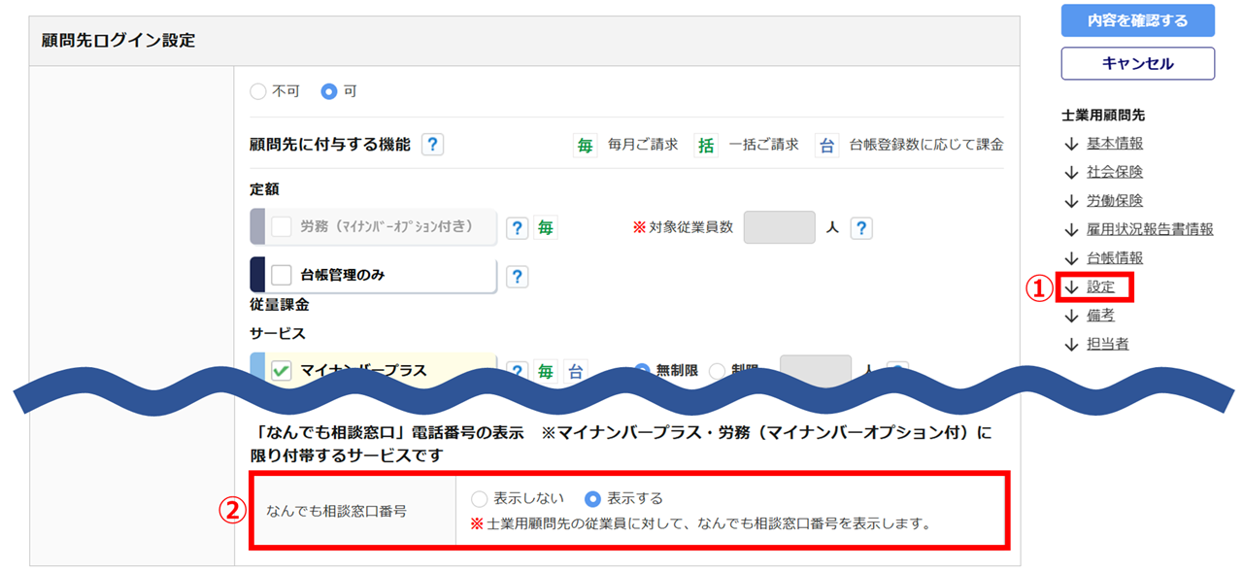Click 台 badge beside マイナンバープラス
This screenshot has width=1243, height=571.
(575, 372)
